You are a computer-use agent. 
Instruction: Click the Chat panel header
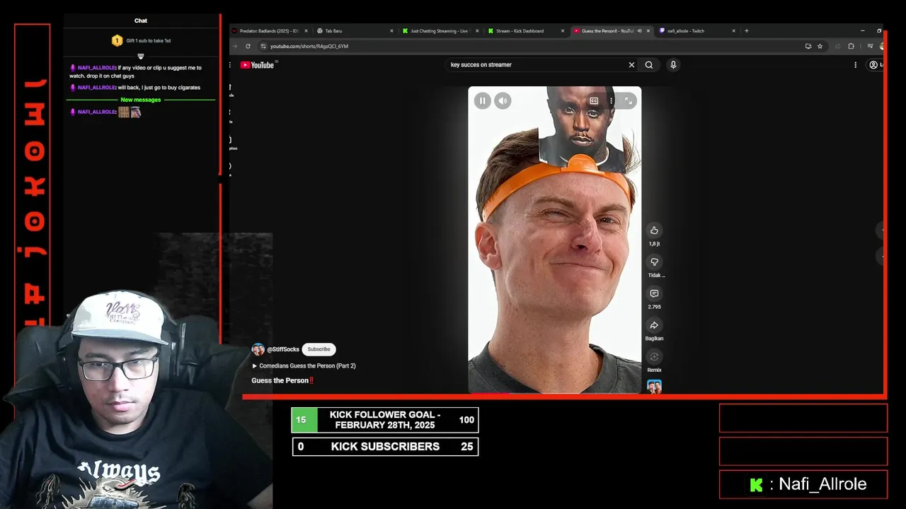pos(141,21)
